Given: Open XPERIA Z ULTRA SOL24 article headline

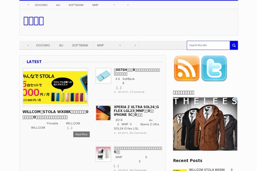Looking at the screenshot, I should 136,111.
